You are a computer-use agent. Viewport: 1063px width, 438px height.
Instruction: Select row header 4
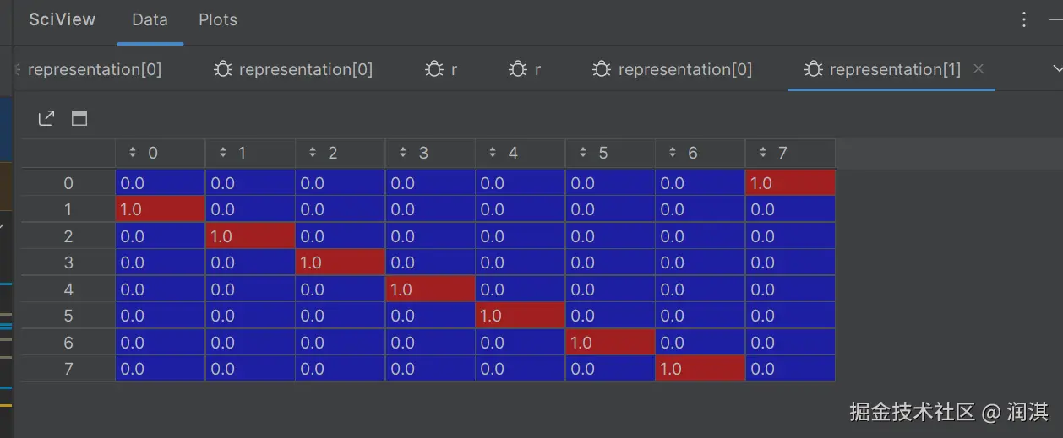click(68, 289)
